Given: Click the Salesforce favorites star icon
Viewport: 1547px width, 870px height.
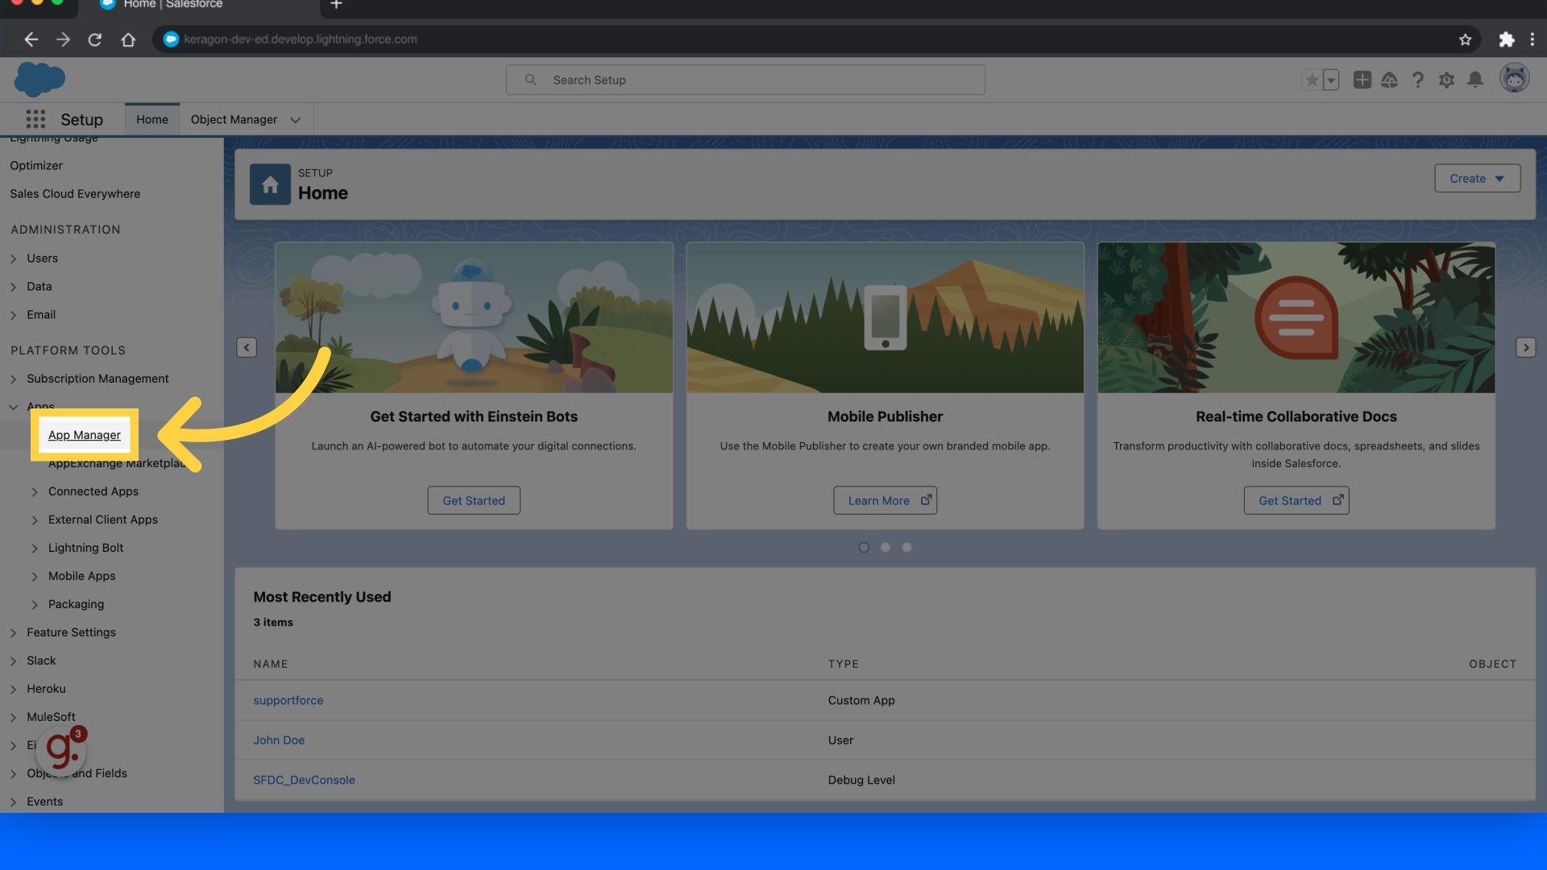Looking at the screenshot, I should pos(1312,80).
